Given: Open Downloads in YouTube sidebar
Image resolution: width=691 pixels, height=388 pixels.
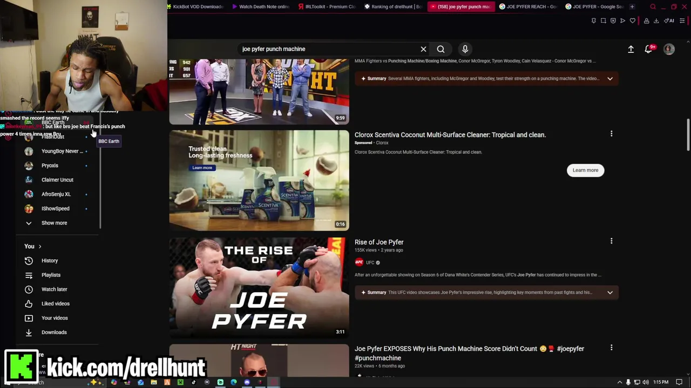Looking at the screenshot, I should 54,332.
